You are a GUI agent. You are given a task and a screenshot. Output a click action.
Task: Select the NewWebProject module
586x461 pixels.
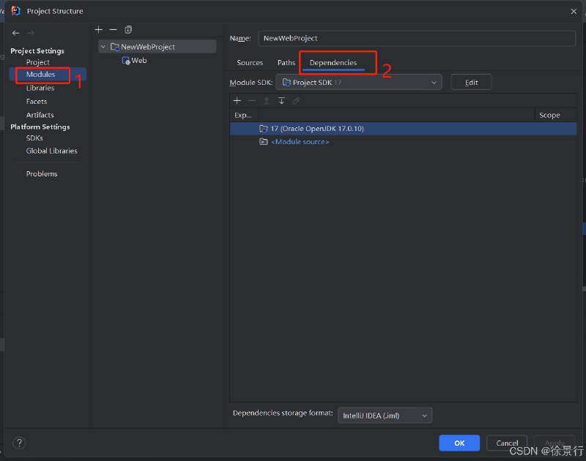(x=157, y=47)
